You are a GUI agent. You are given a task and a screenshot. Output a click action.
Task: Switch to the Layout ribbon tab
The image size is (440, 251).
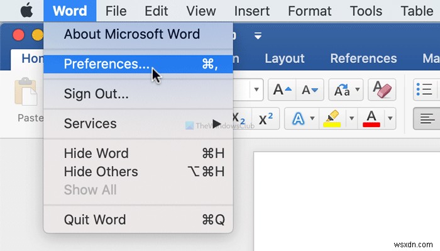(285, 59)
